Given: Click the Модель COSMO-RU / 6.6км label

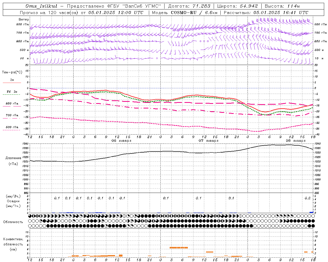Looking at the screenshot, I should pyautogui.click(x=185, y=13).
